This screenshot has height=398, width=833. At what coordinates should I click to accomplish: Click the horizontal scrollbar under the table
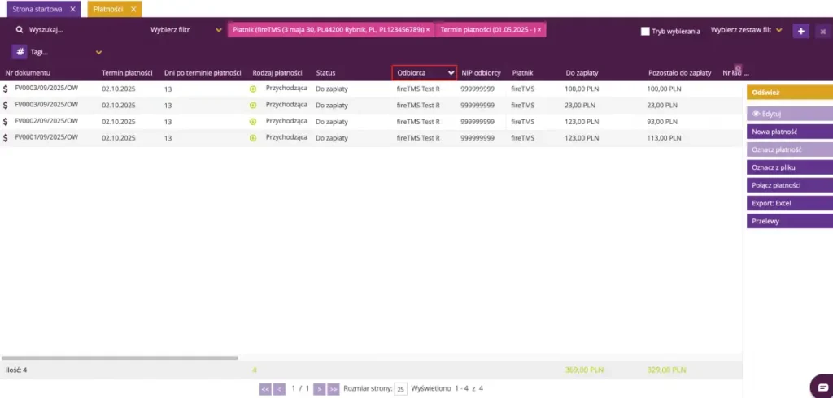click(x=120, y=357)
